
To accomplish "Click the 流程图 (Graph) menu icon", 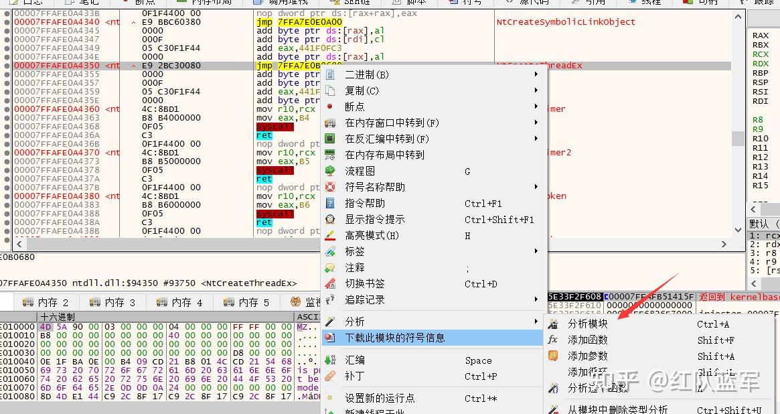I will tap(329, 171).
